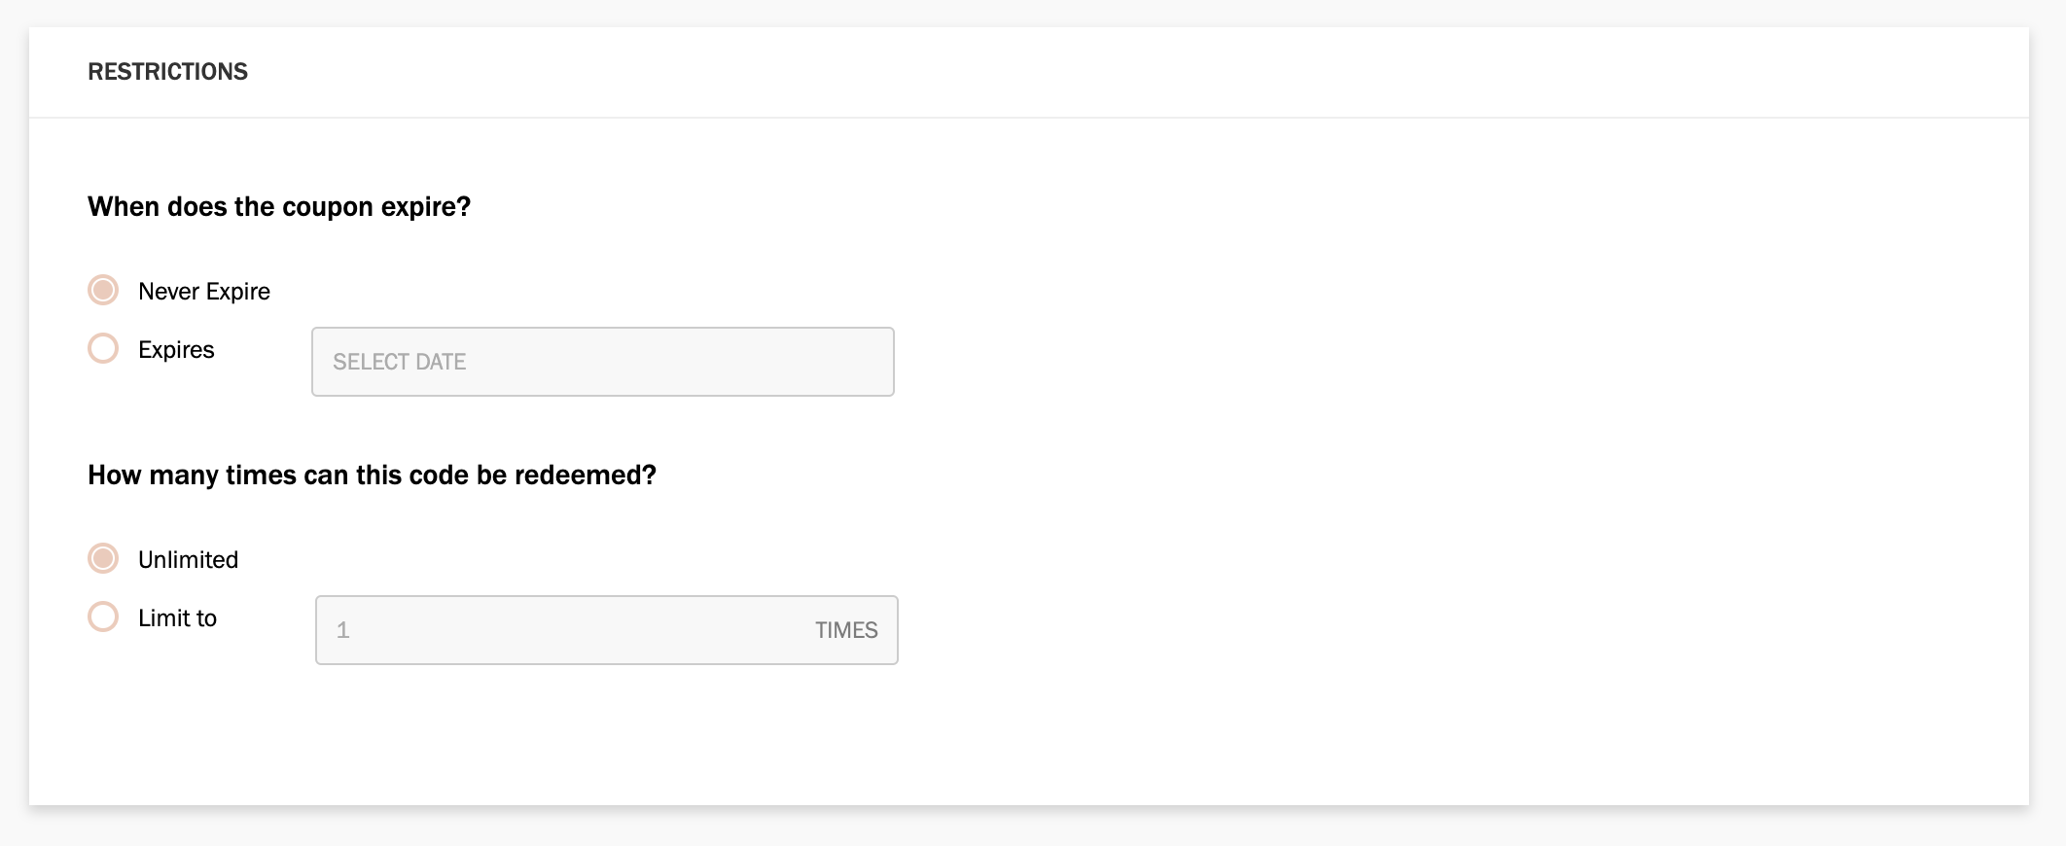Viewport: 2066px width, 846px height.
Task: Click empty space inside the date input box
Action: (681, 362)
